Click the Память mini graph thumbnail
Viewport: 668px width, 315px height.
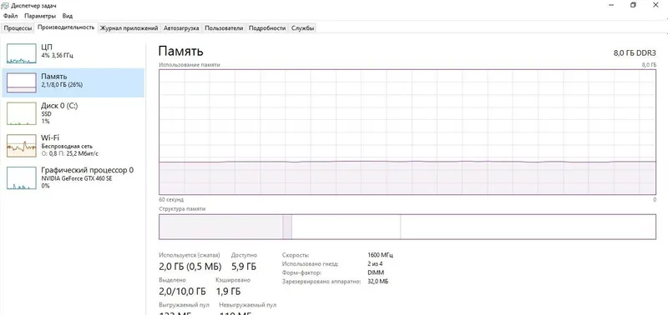tap(22, 82)
